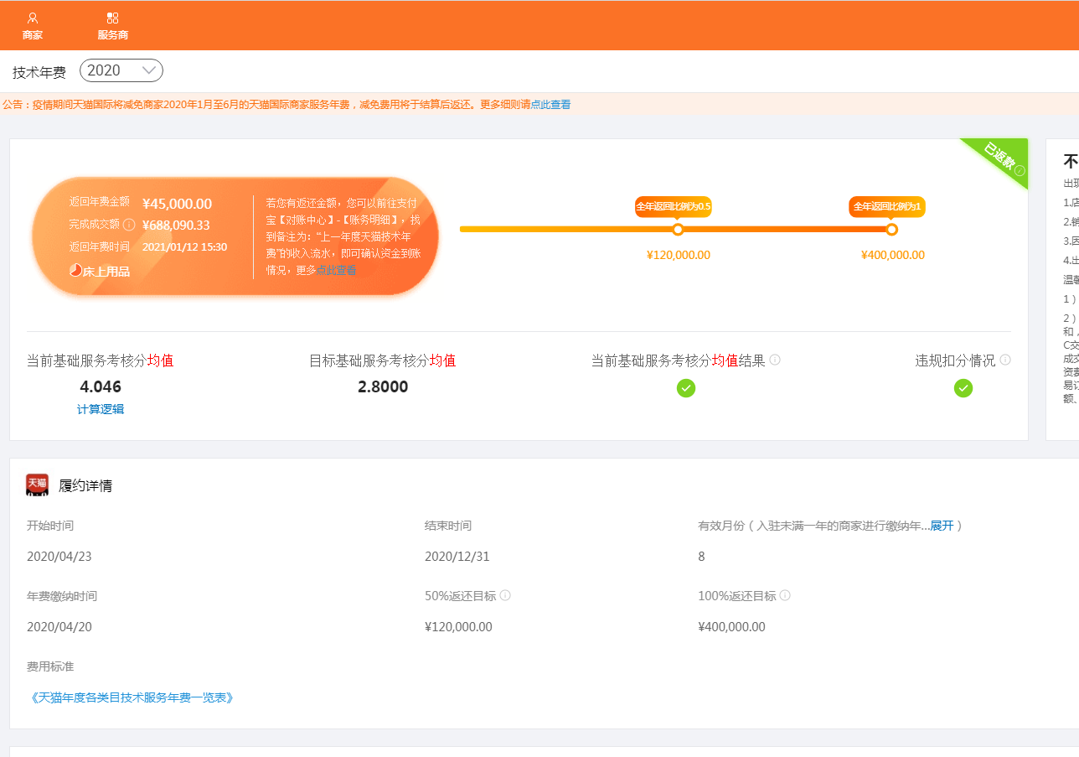Click the effective months value 8
Screen dimensions: 1079x757
(x=701, y=557)
